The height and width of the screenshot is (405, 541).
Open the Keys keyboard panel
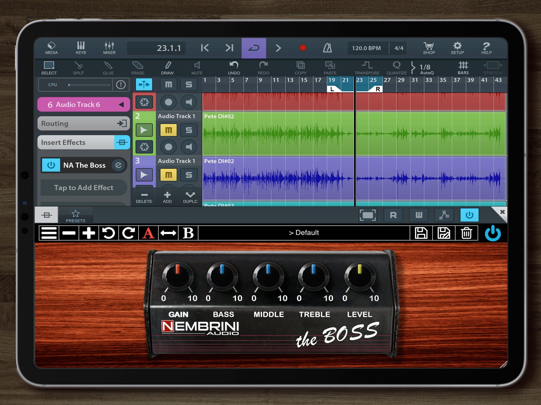tap(81, 48)
